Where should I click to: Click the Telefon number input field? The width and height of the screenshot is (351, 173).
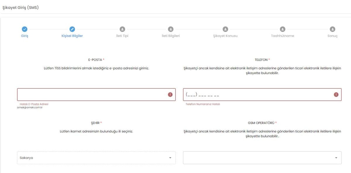pos(257,95)
